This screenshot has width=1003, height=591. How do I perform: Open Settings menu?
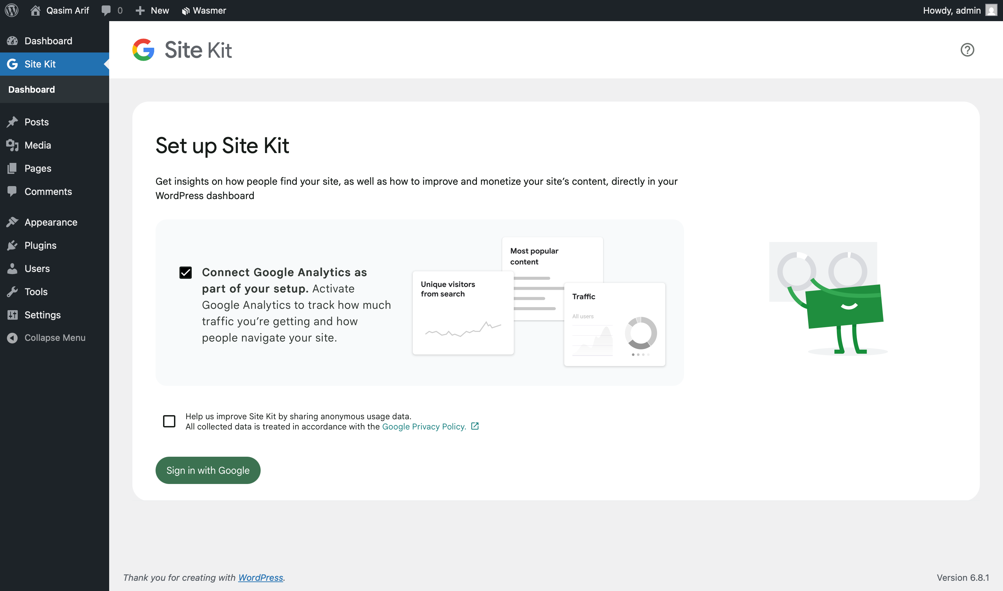(x=55, y=315)
